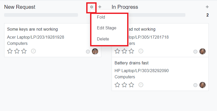The width and height of the screenshot is (217, 111).
Task: Toggle kanban state circle on Battery drains fast card
Action: 195,85
